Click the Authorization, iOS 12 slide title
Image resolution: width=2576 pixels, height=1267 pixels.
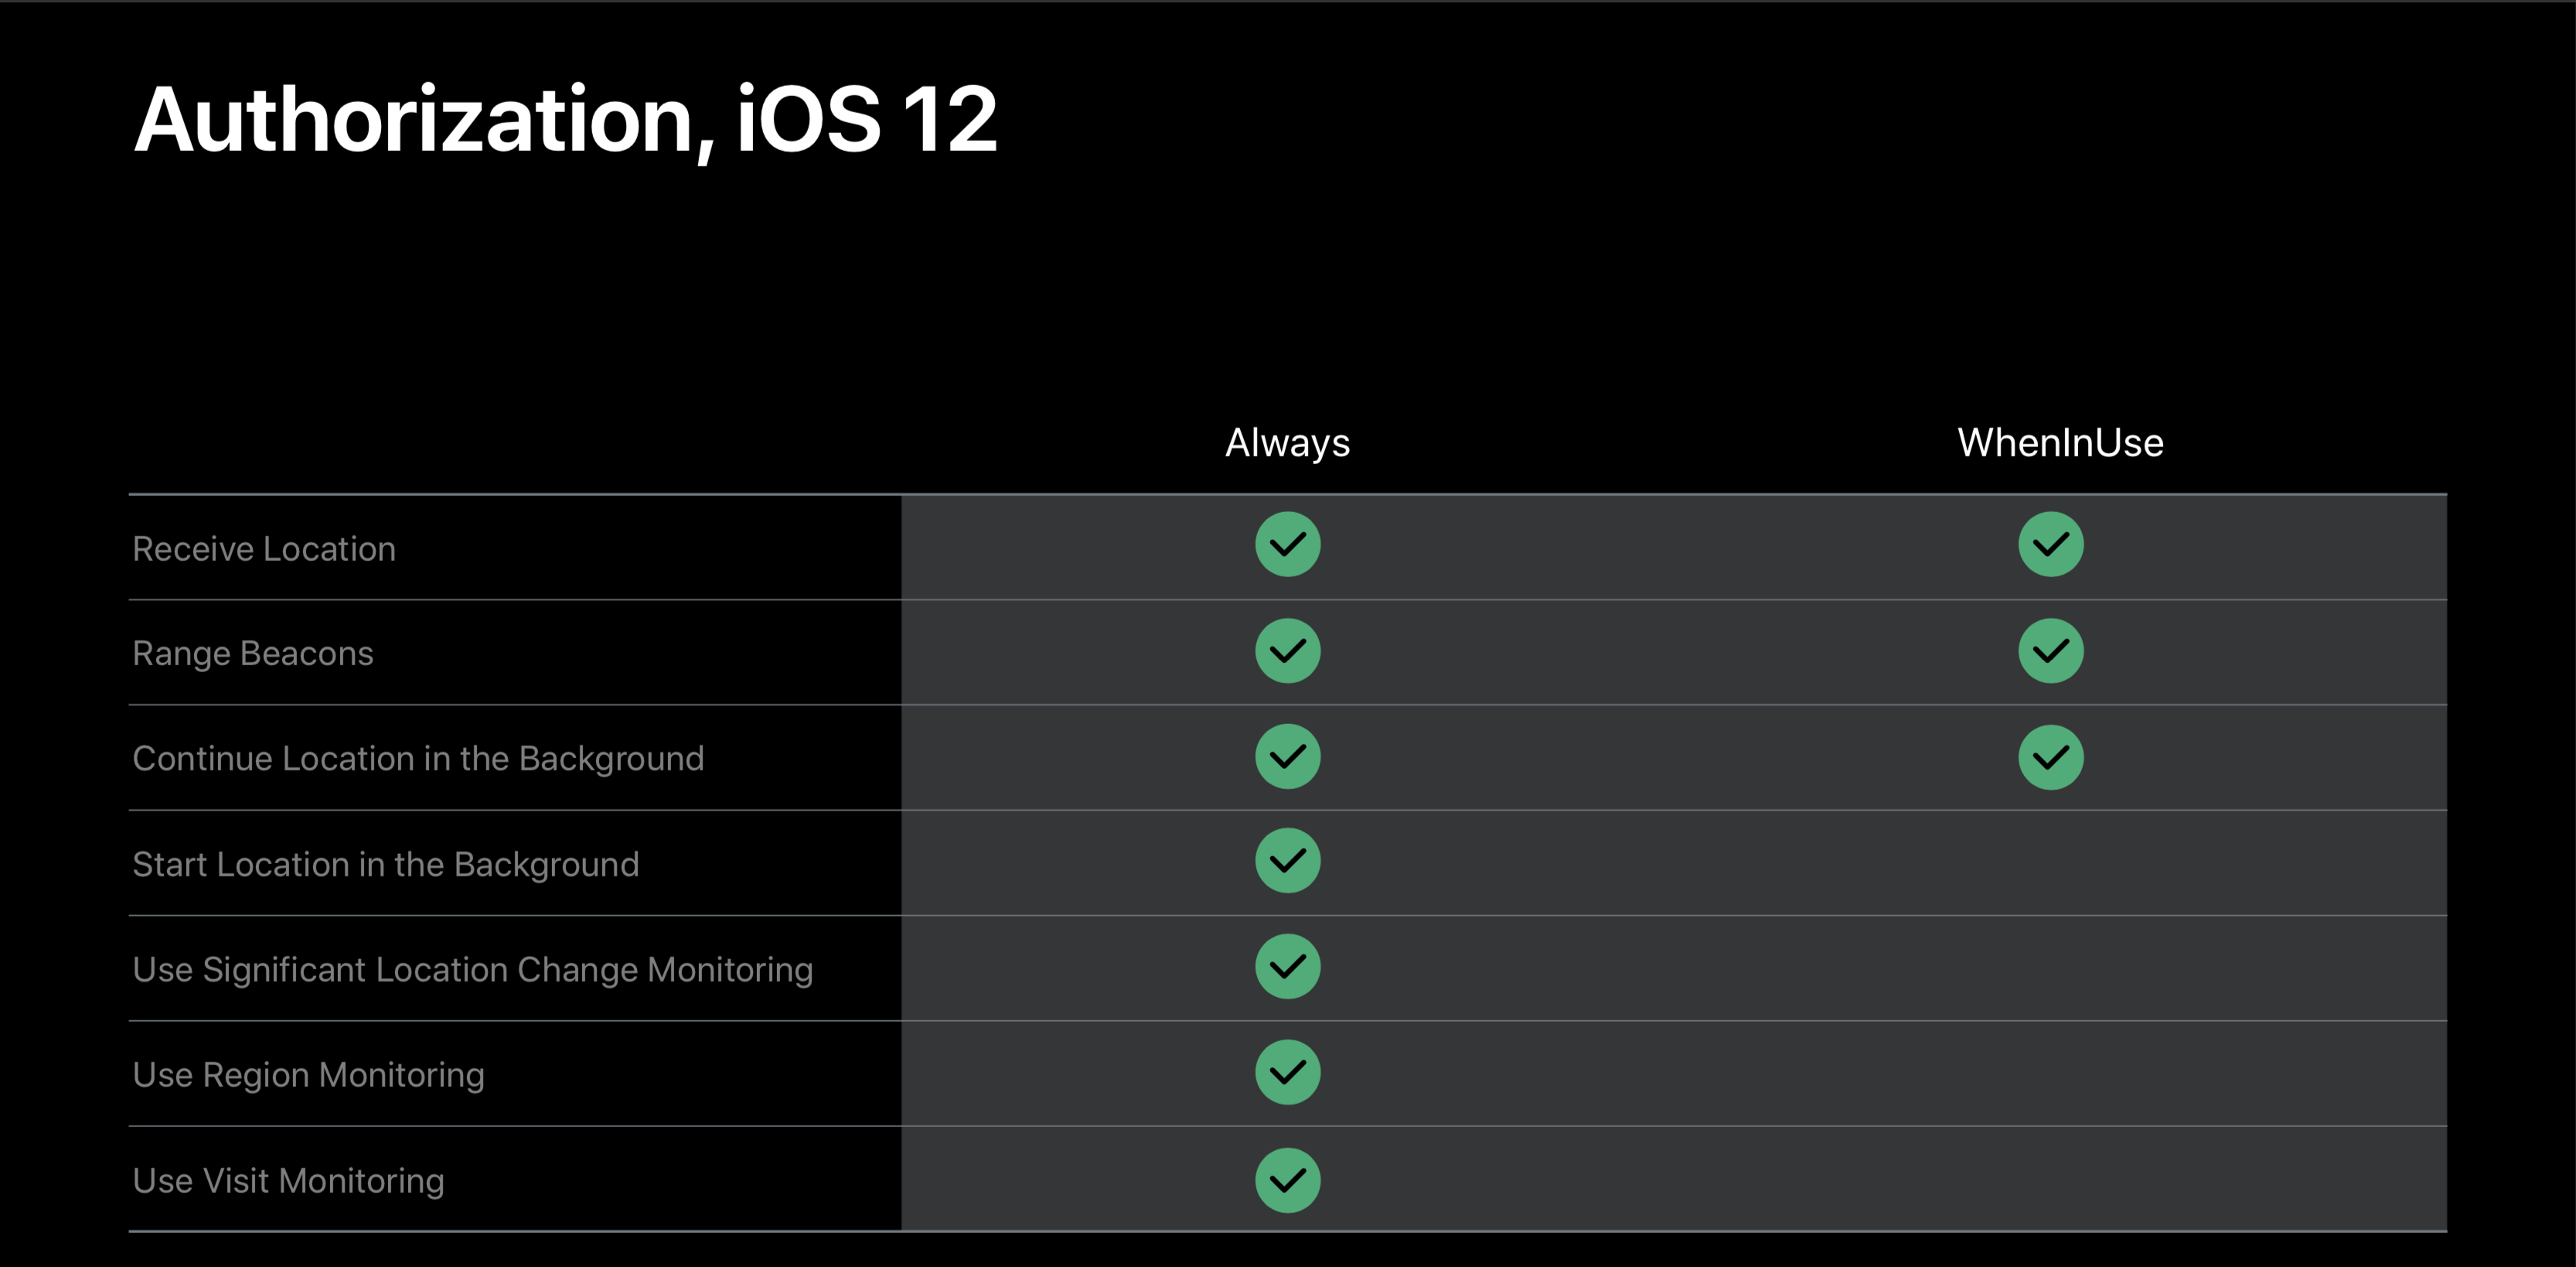tap(565, 120)
